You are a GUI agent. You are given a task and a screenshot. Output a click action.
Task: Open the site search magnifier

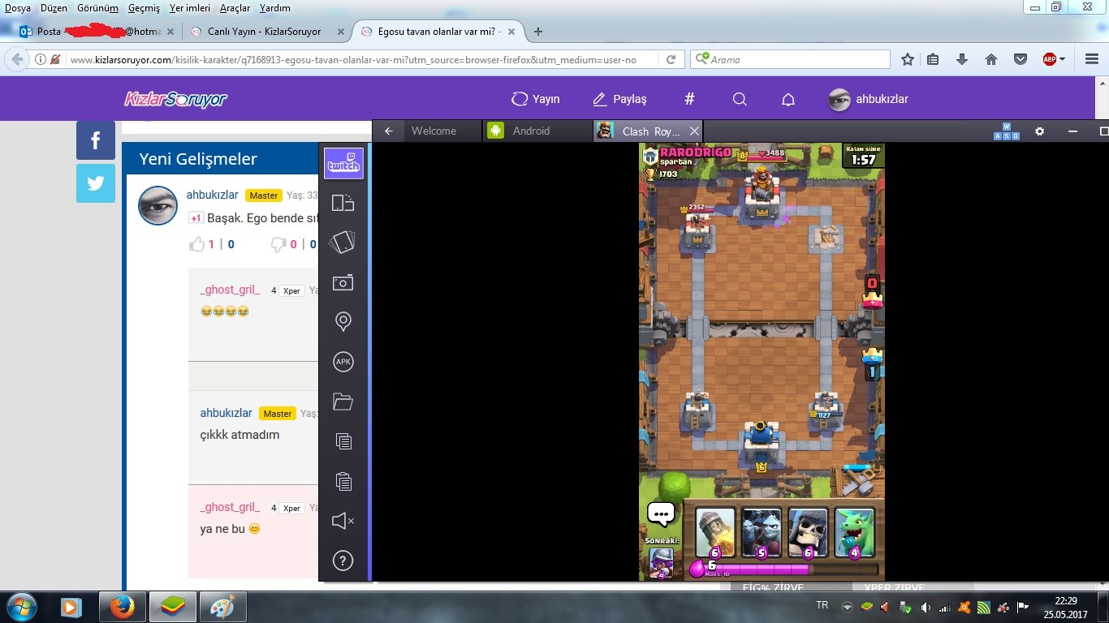click(x=740, y=99)
